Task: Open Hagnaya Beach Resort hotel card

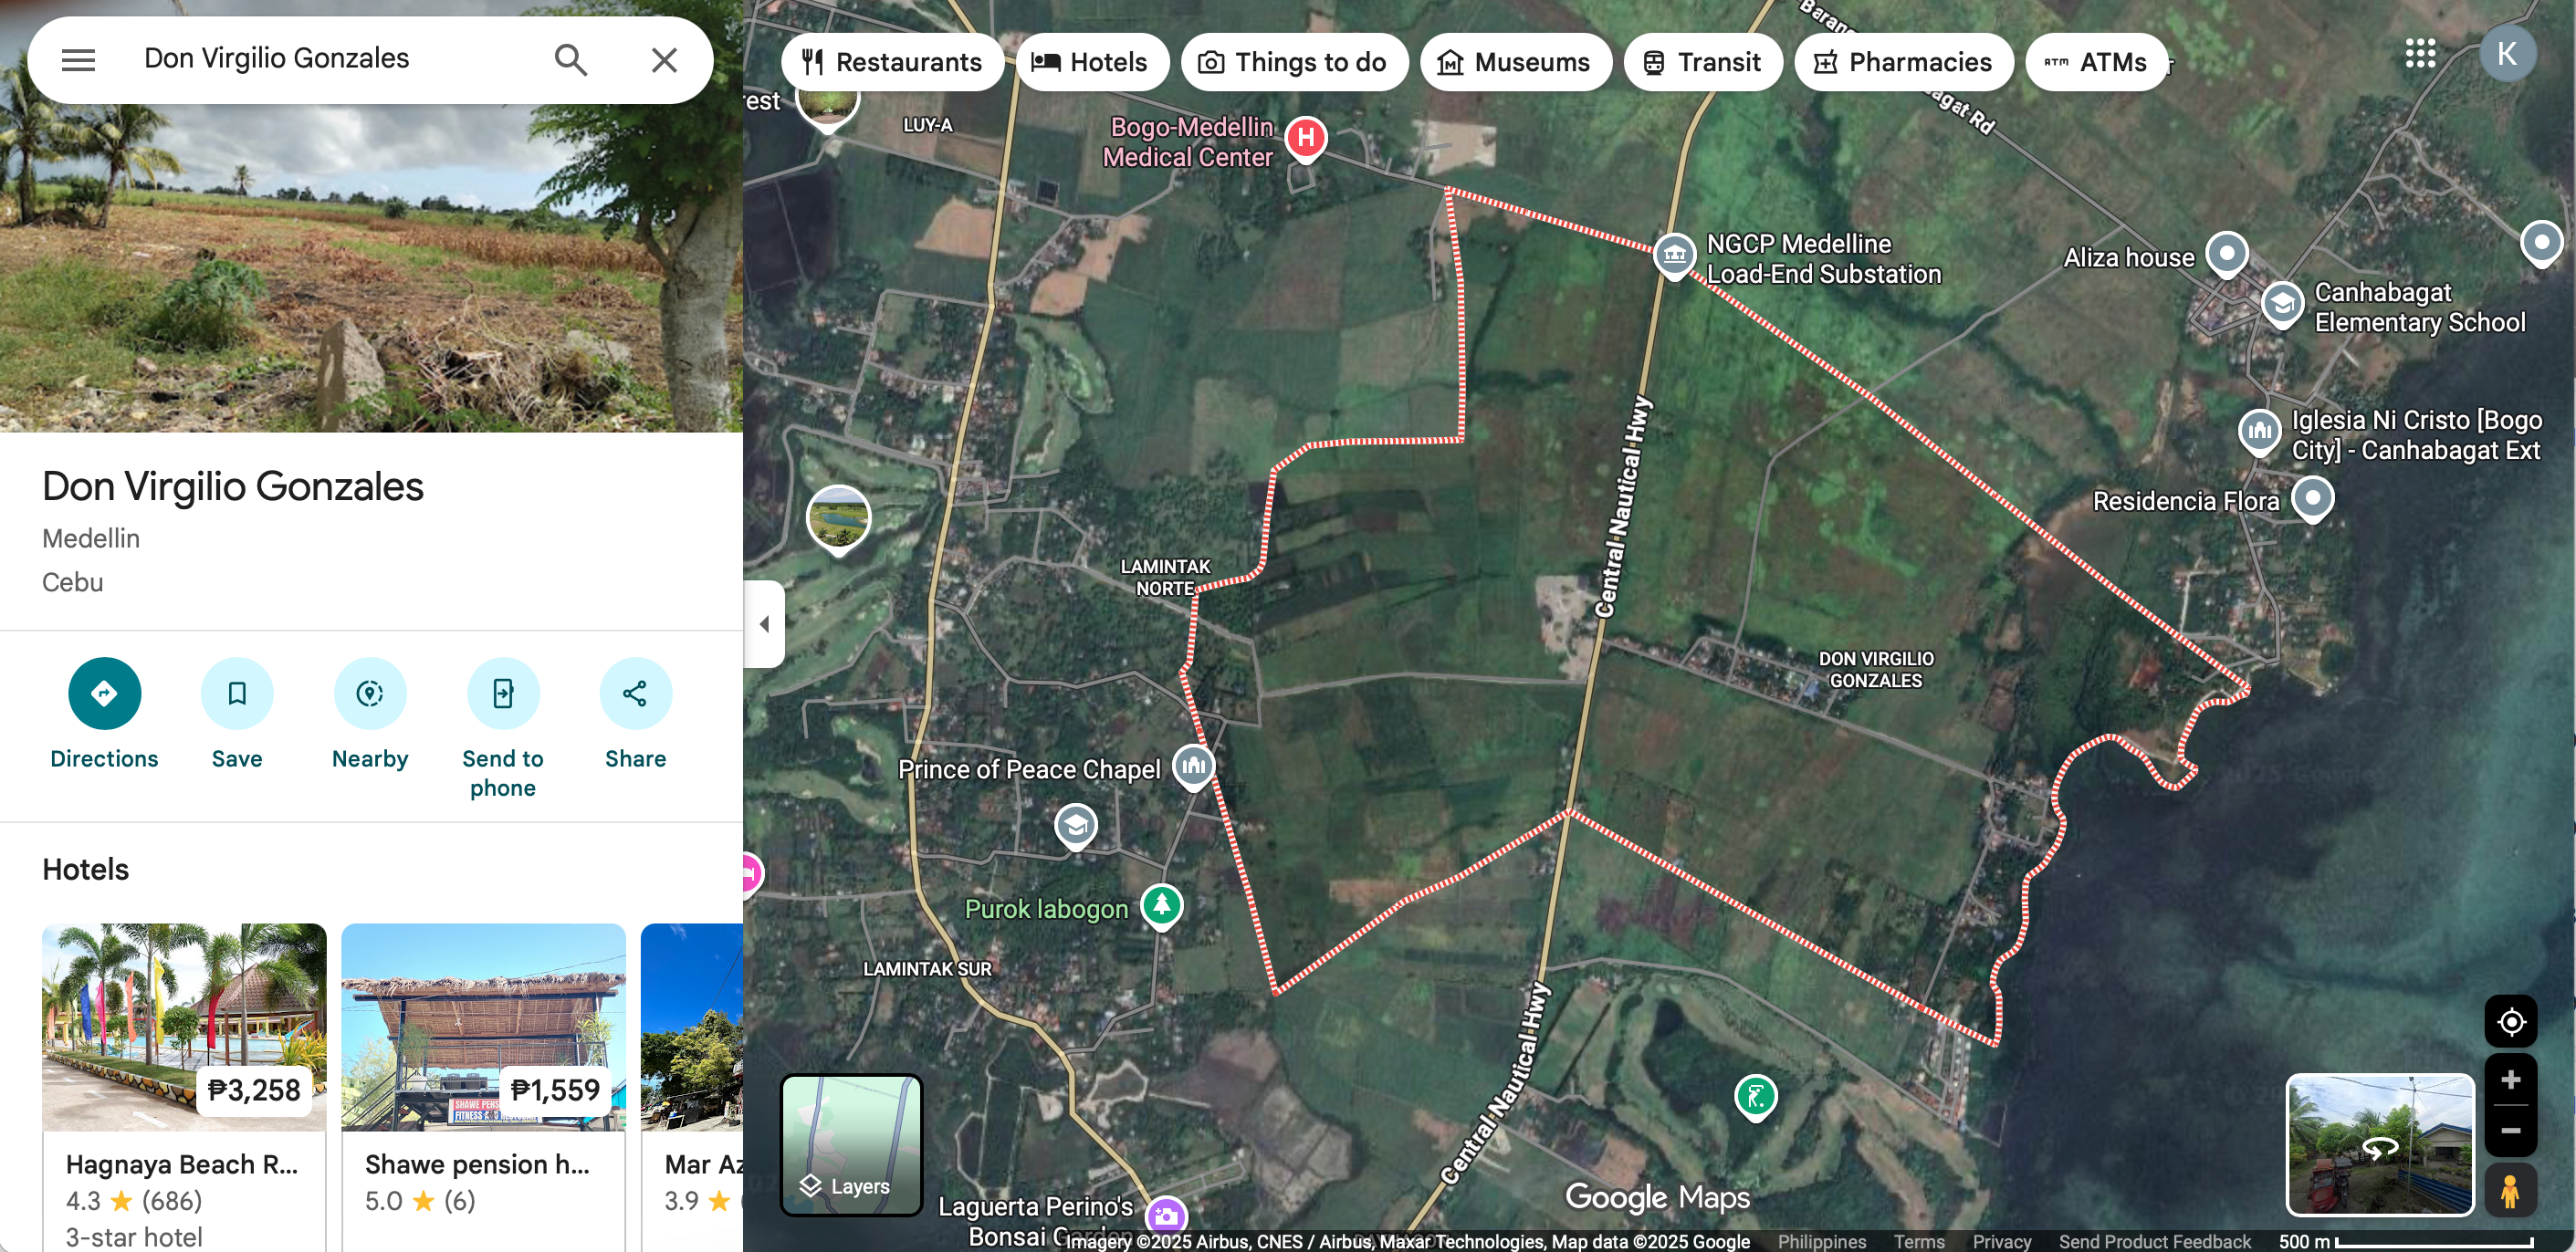Action: coord(184,1086)
